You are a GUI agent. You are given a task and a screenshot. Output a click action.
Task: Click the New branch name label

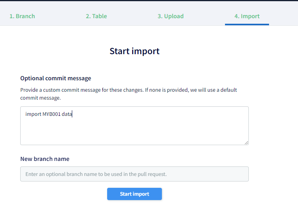(x=45, y=159)
